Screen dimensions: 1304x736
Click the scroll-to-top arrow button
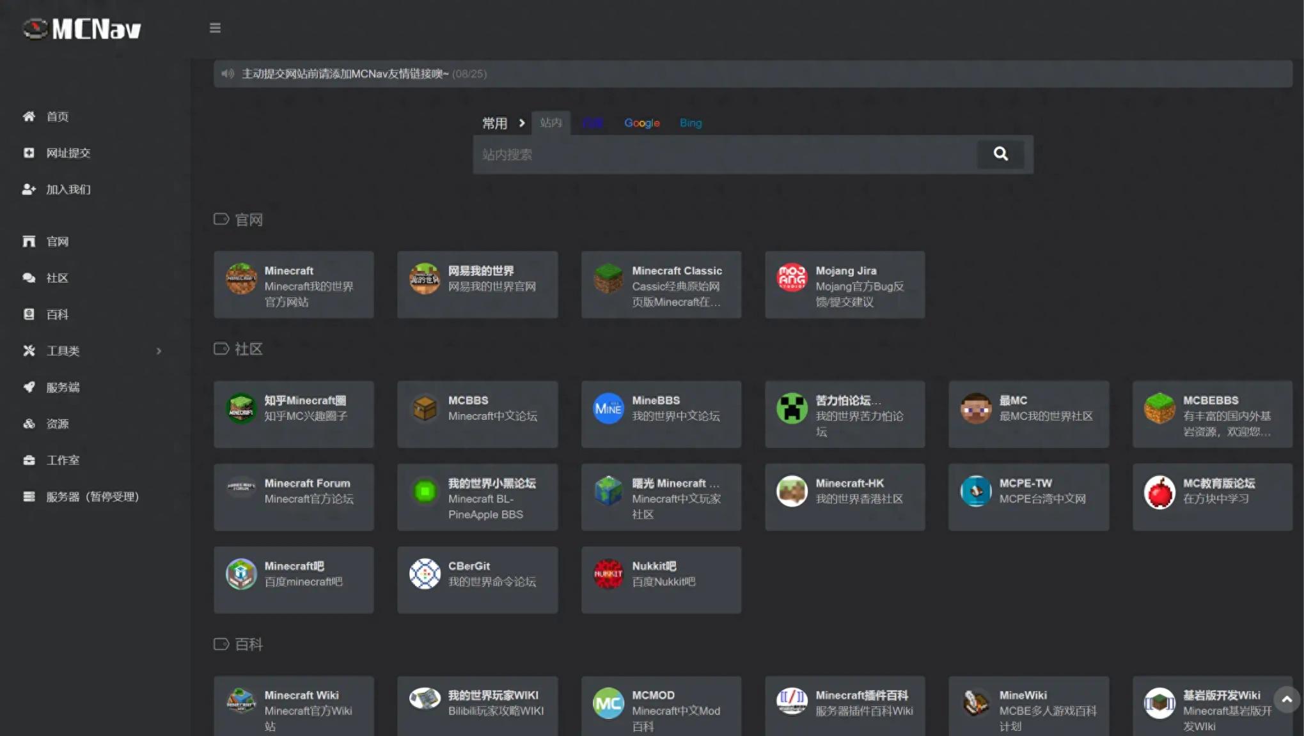click(1286, 700)
